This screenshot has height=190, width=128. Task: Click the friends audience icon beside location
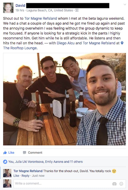click(x=77, y=11)
